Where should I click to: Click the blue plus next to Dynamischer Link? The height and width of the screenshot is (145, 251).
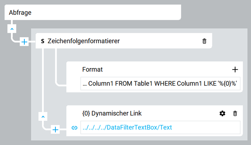pyautogui.click(x=55, y=129)
